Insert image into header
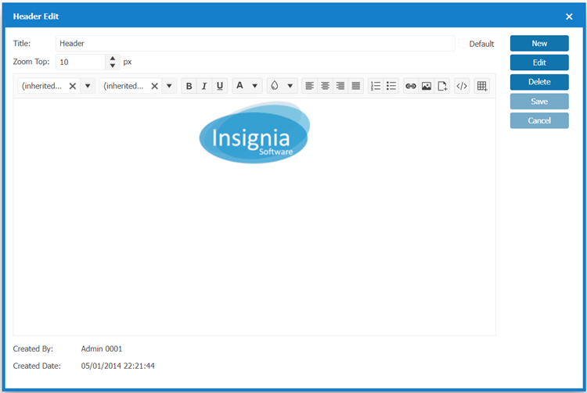 [x=427, y=86]
